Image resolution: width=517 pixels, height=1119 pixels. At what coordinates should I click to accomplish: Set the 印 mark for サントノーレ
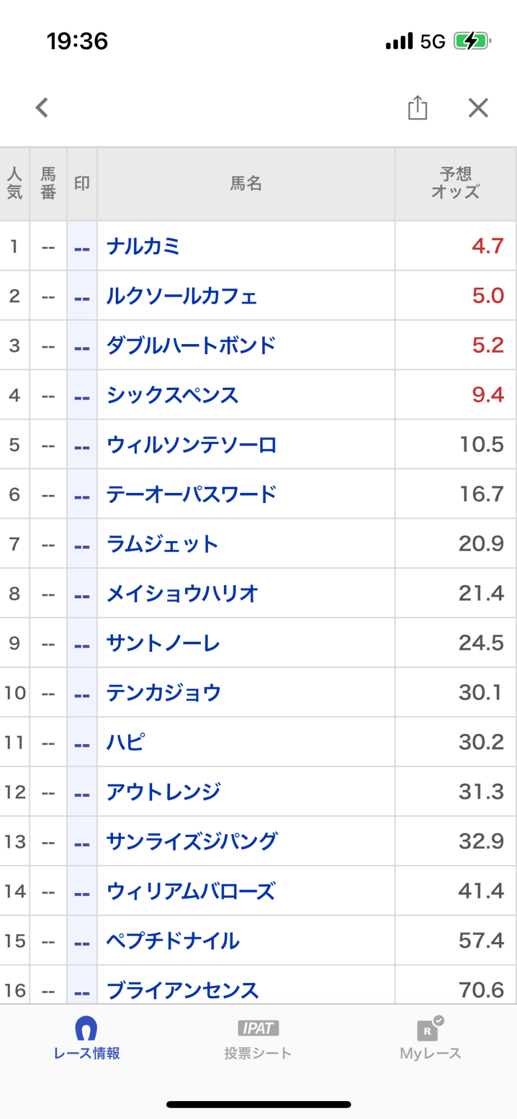point(82,643)
